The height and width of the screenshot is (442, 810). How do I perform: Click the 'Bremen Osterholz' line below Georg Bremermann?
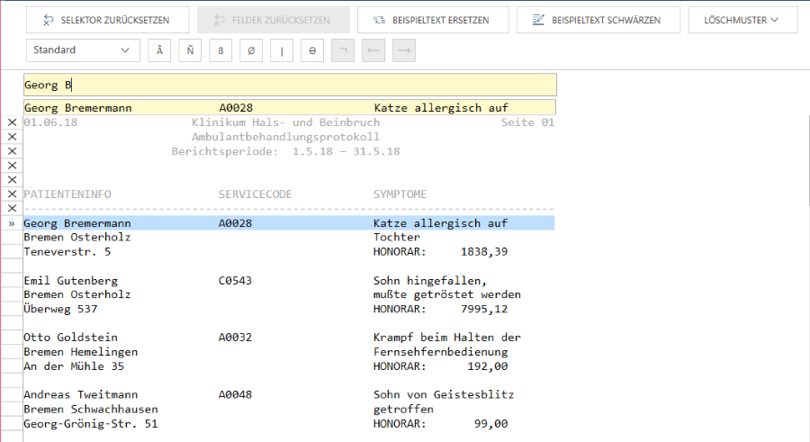point(77,238)
